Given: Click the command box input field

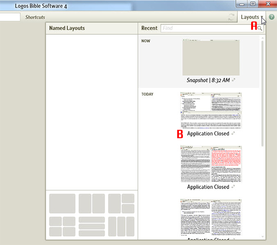Looking at the screenshot, I should (x=10, y=17).
